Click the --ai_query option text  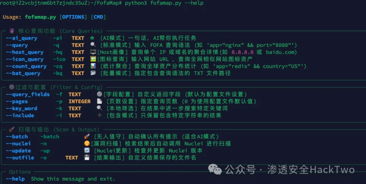pyautogui.click(x=21, y=38)
